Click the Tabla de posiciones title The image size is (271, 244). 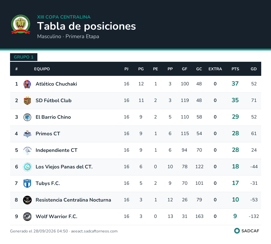[86, 26]
